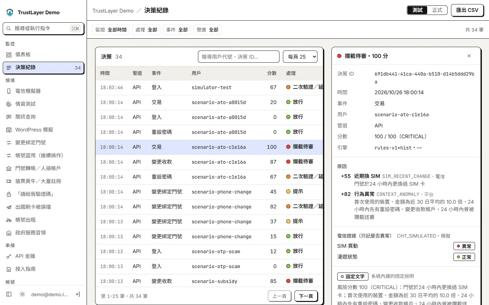The image size is (489, 305).
Task: Open the 管道 全部 filter
Action: (x=207, y=30)
